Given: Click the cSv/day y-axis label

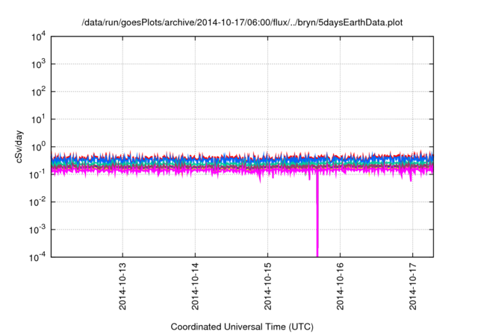Looking at the screenshot, I should tap(19, 147).
